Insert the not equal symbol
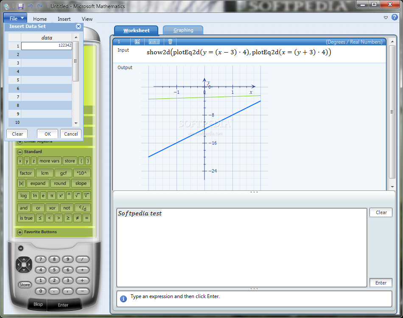The width and height of the screenshot is (403, 318). pyautogui.click(x=77, y=218)
